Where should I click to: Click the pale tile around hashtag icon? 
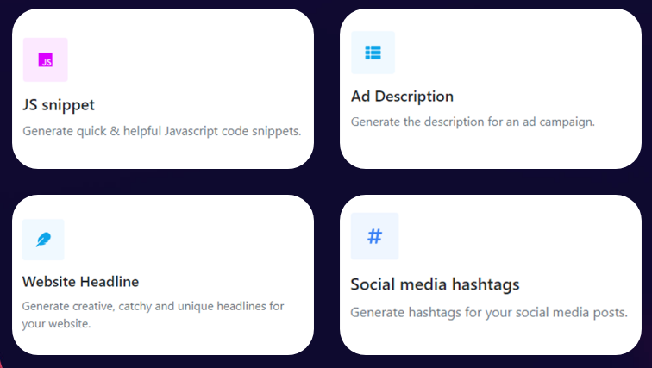[x=374, y=236]
